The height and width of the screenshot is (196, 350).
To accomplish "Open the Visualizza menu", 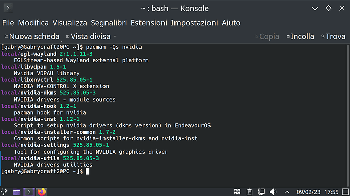I will pyautogui.click(x=69, y=23).
